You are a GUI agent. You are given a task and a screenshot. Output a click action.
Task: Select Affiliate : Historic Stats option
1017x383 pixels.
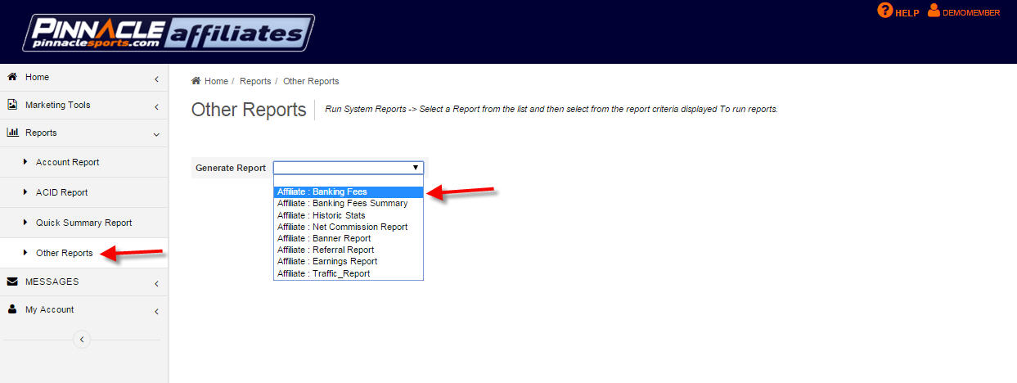point(349,215)
